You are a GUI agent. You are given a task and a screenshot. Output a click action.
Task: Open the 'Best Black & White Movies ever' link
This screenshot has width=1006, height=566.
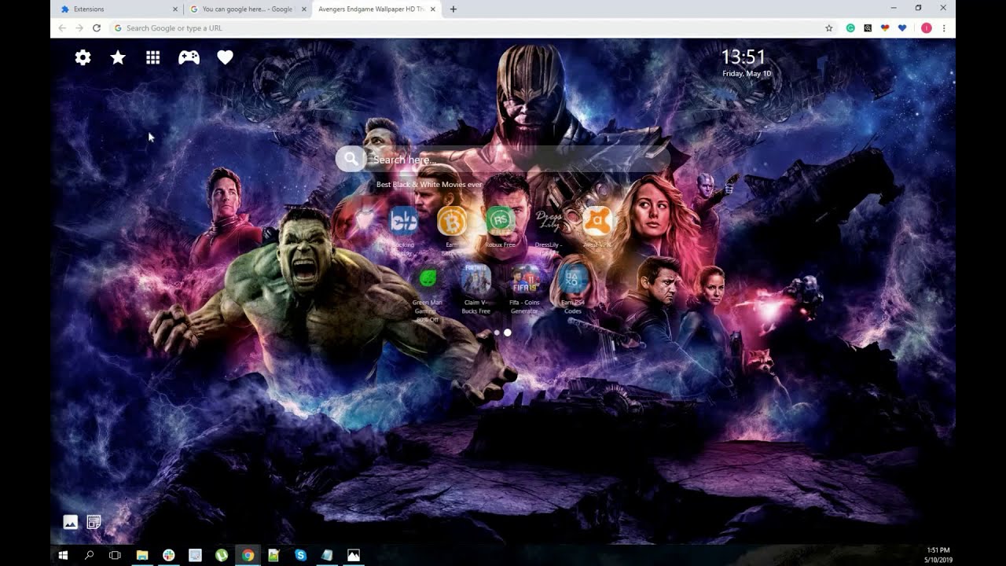point(429,185)
